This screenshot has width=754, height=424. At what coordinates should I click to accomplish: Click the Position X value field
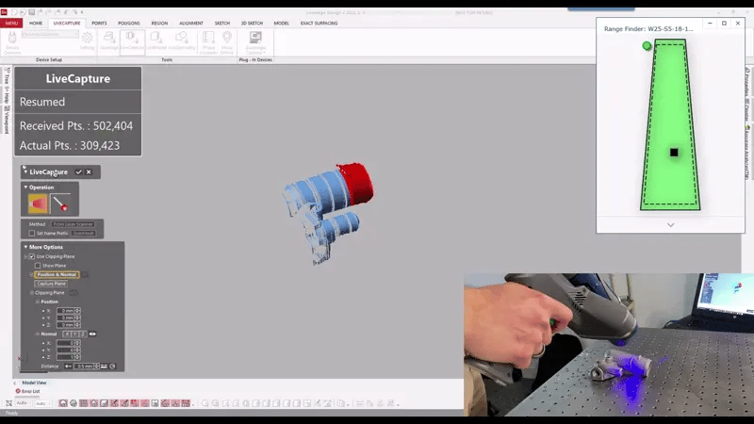coord(68,310)
